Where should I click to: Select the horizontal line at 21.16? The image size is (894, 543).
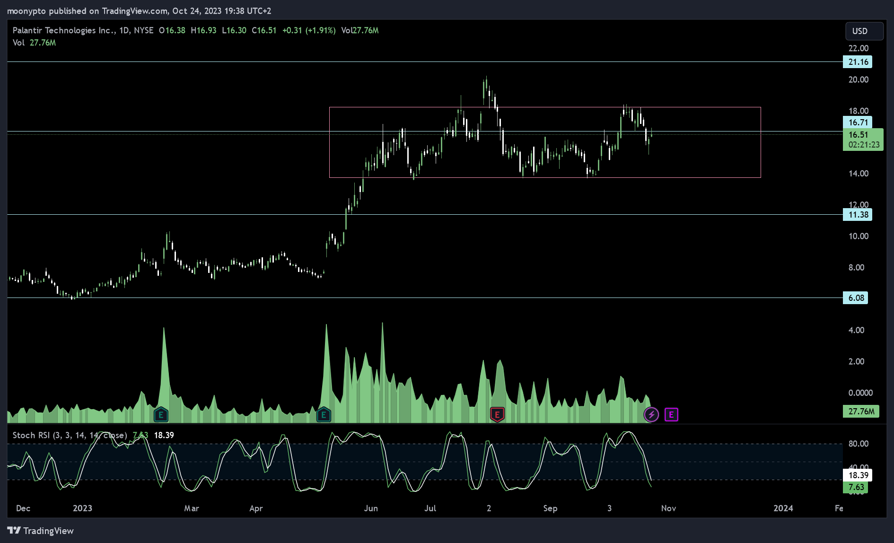click(425, 62)
